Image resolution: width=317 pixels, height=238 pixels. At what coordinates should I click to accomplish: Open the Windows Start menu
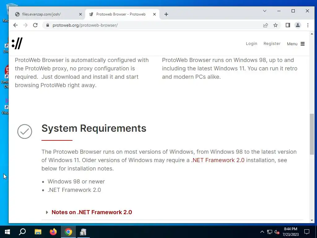tap(7, 232)
